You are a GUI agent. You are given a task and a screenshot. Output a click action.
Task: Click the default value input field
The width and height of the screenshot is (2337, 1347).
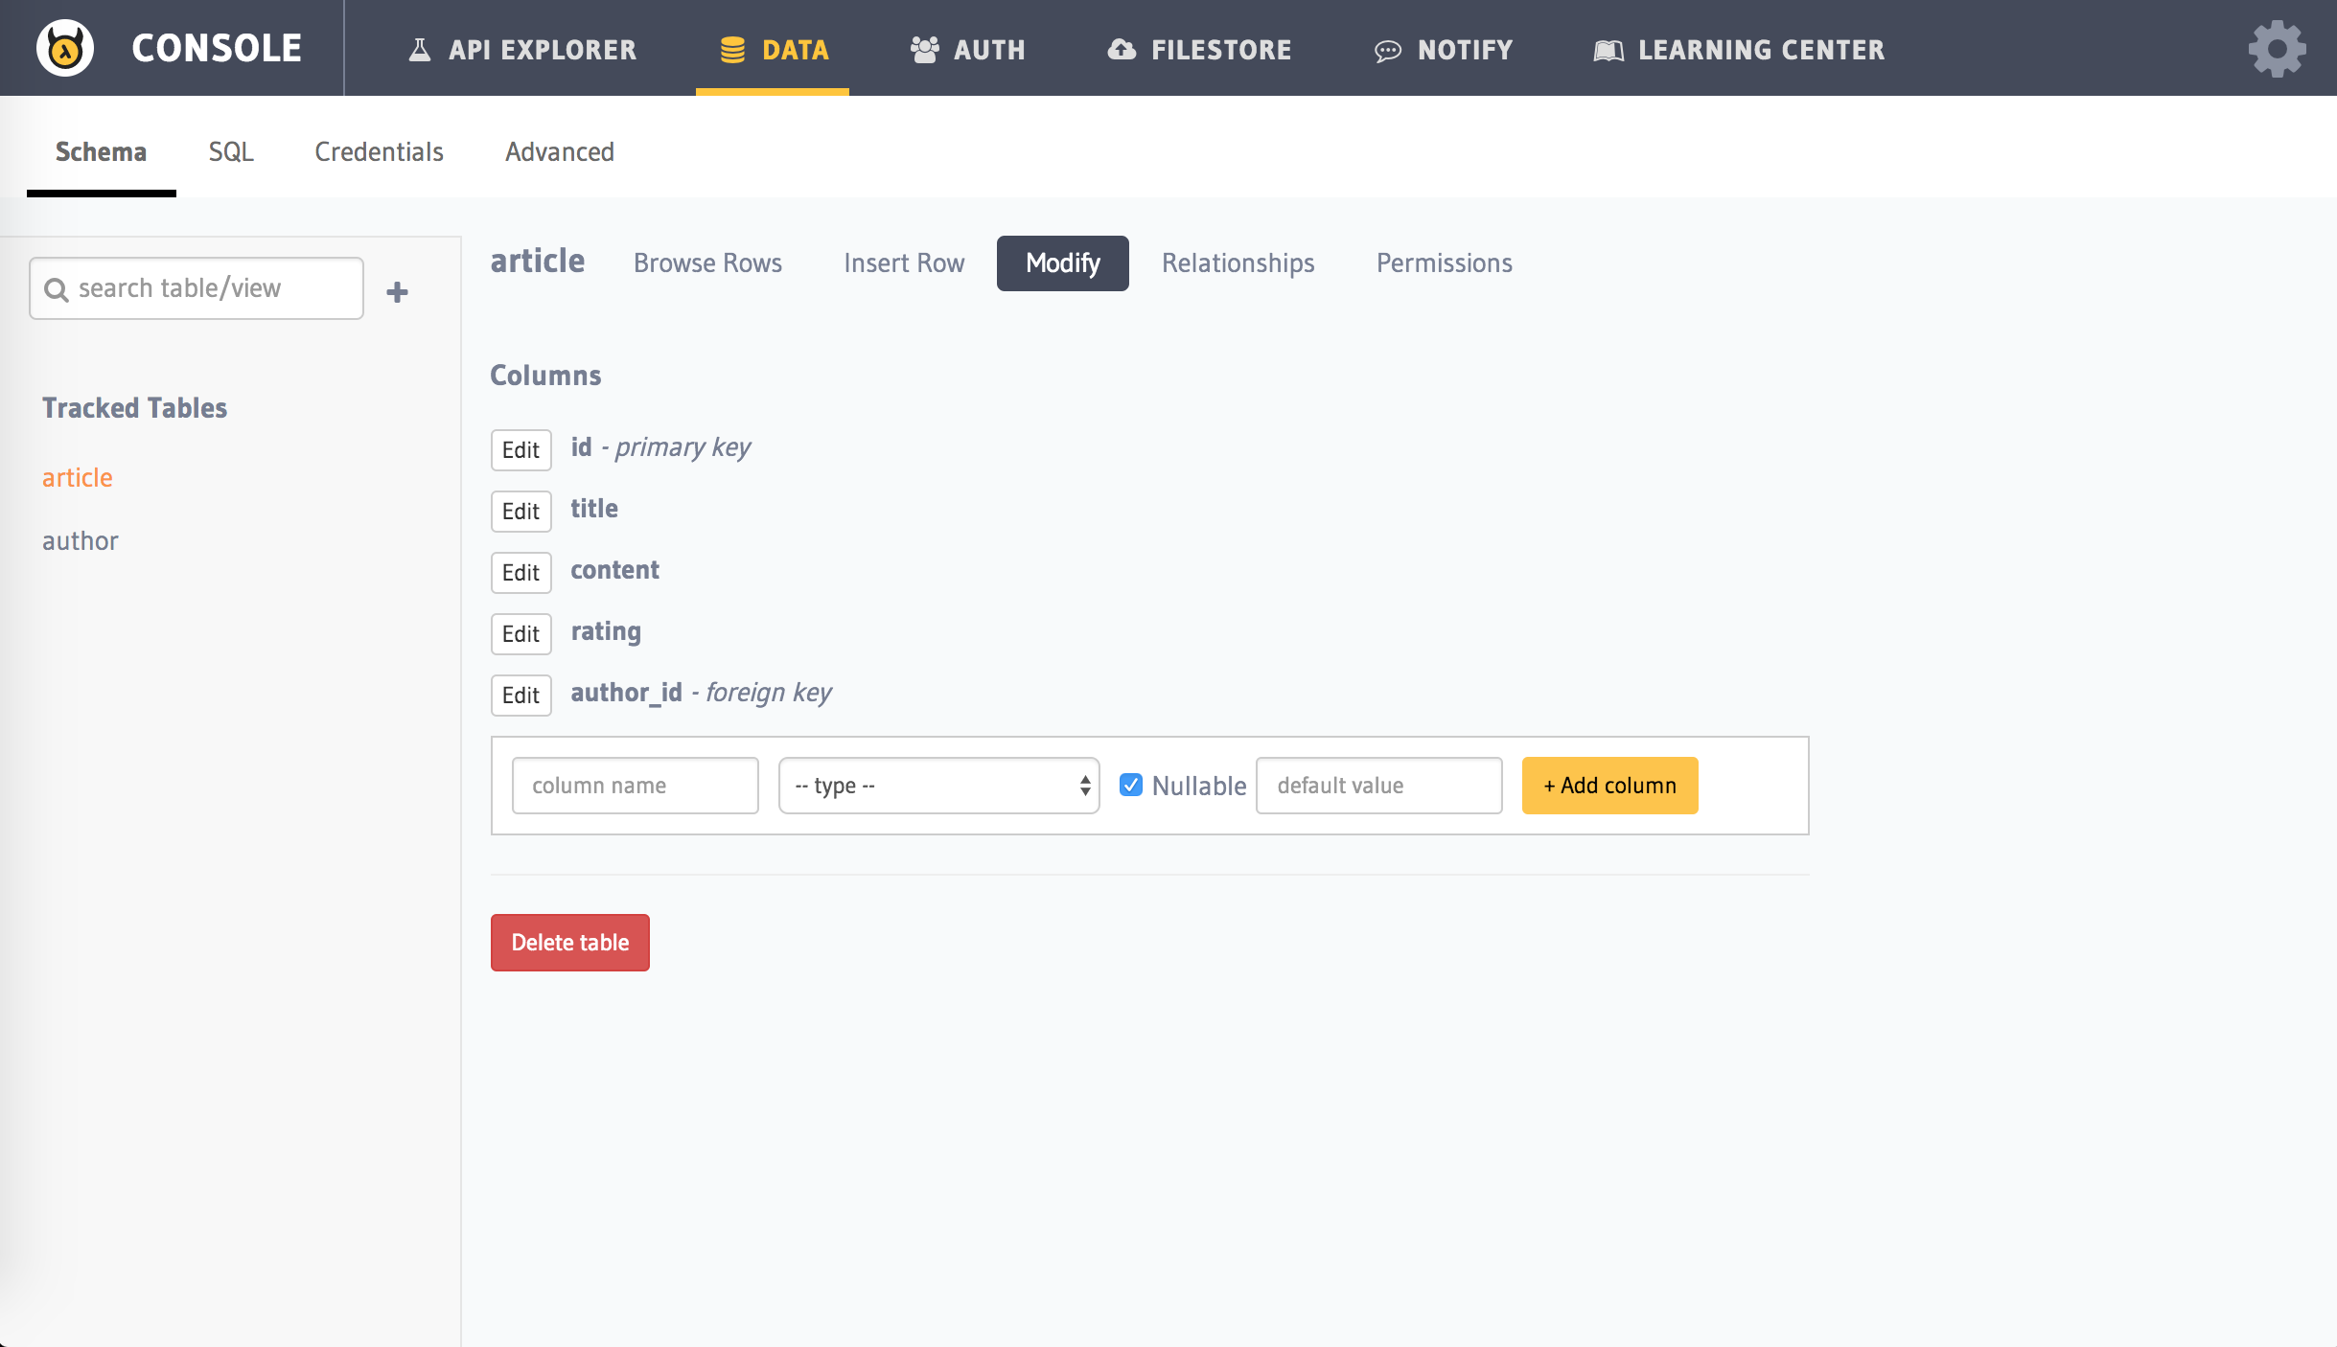(x=1378, y=786)
